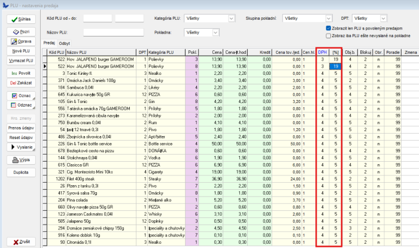Click the Názov PLU column header
Viewport: 419px width, 248px height.
click(101, 52)
